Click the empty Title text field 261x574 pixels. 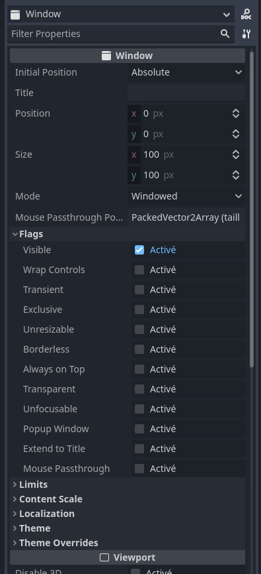186,93
